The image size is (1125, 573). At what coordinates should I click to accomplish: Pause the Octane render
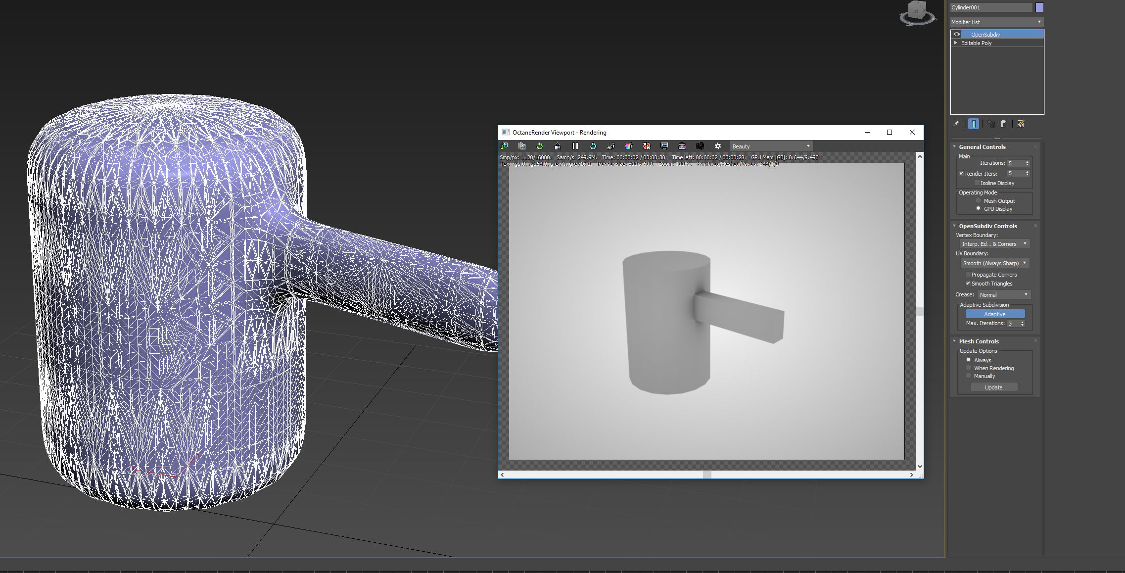(575, 146)
